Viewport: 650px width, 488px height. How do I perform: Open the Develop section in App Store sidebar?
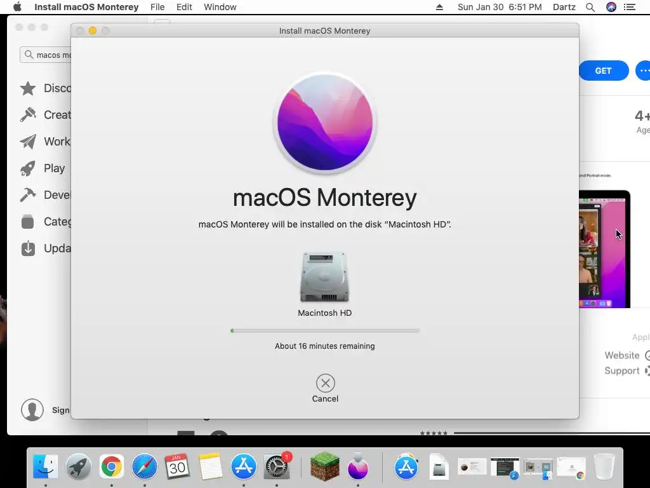pos(46,194)
